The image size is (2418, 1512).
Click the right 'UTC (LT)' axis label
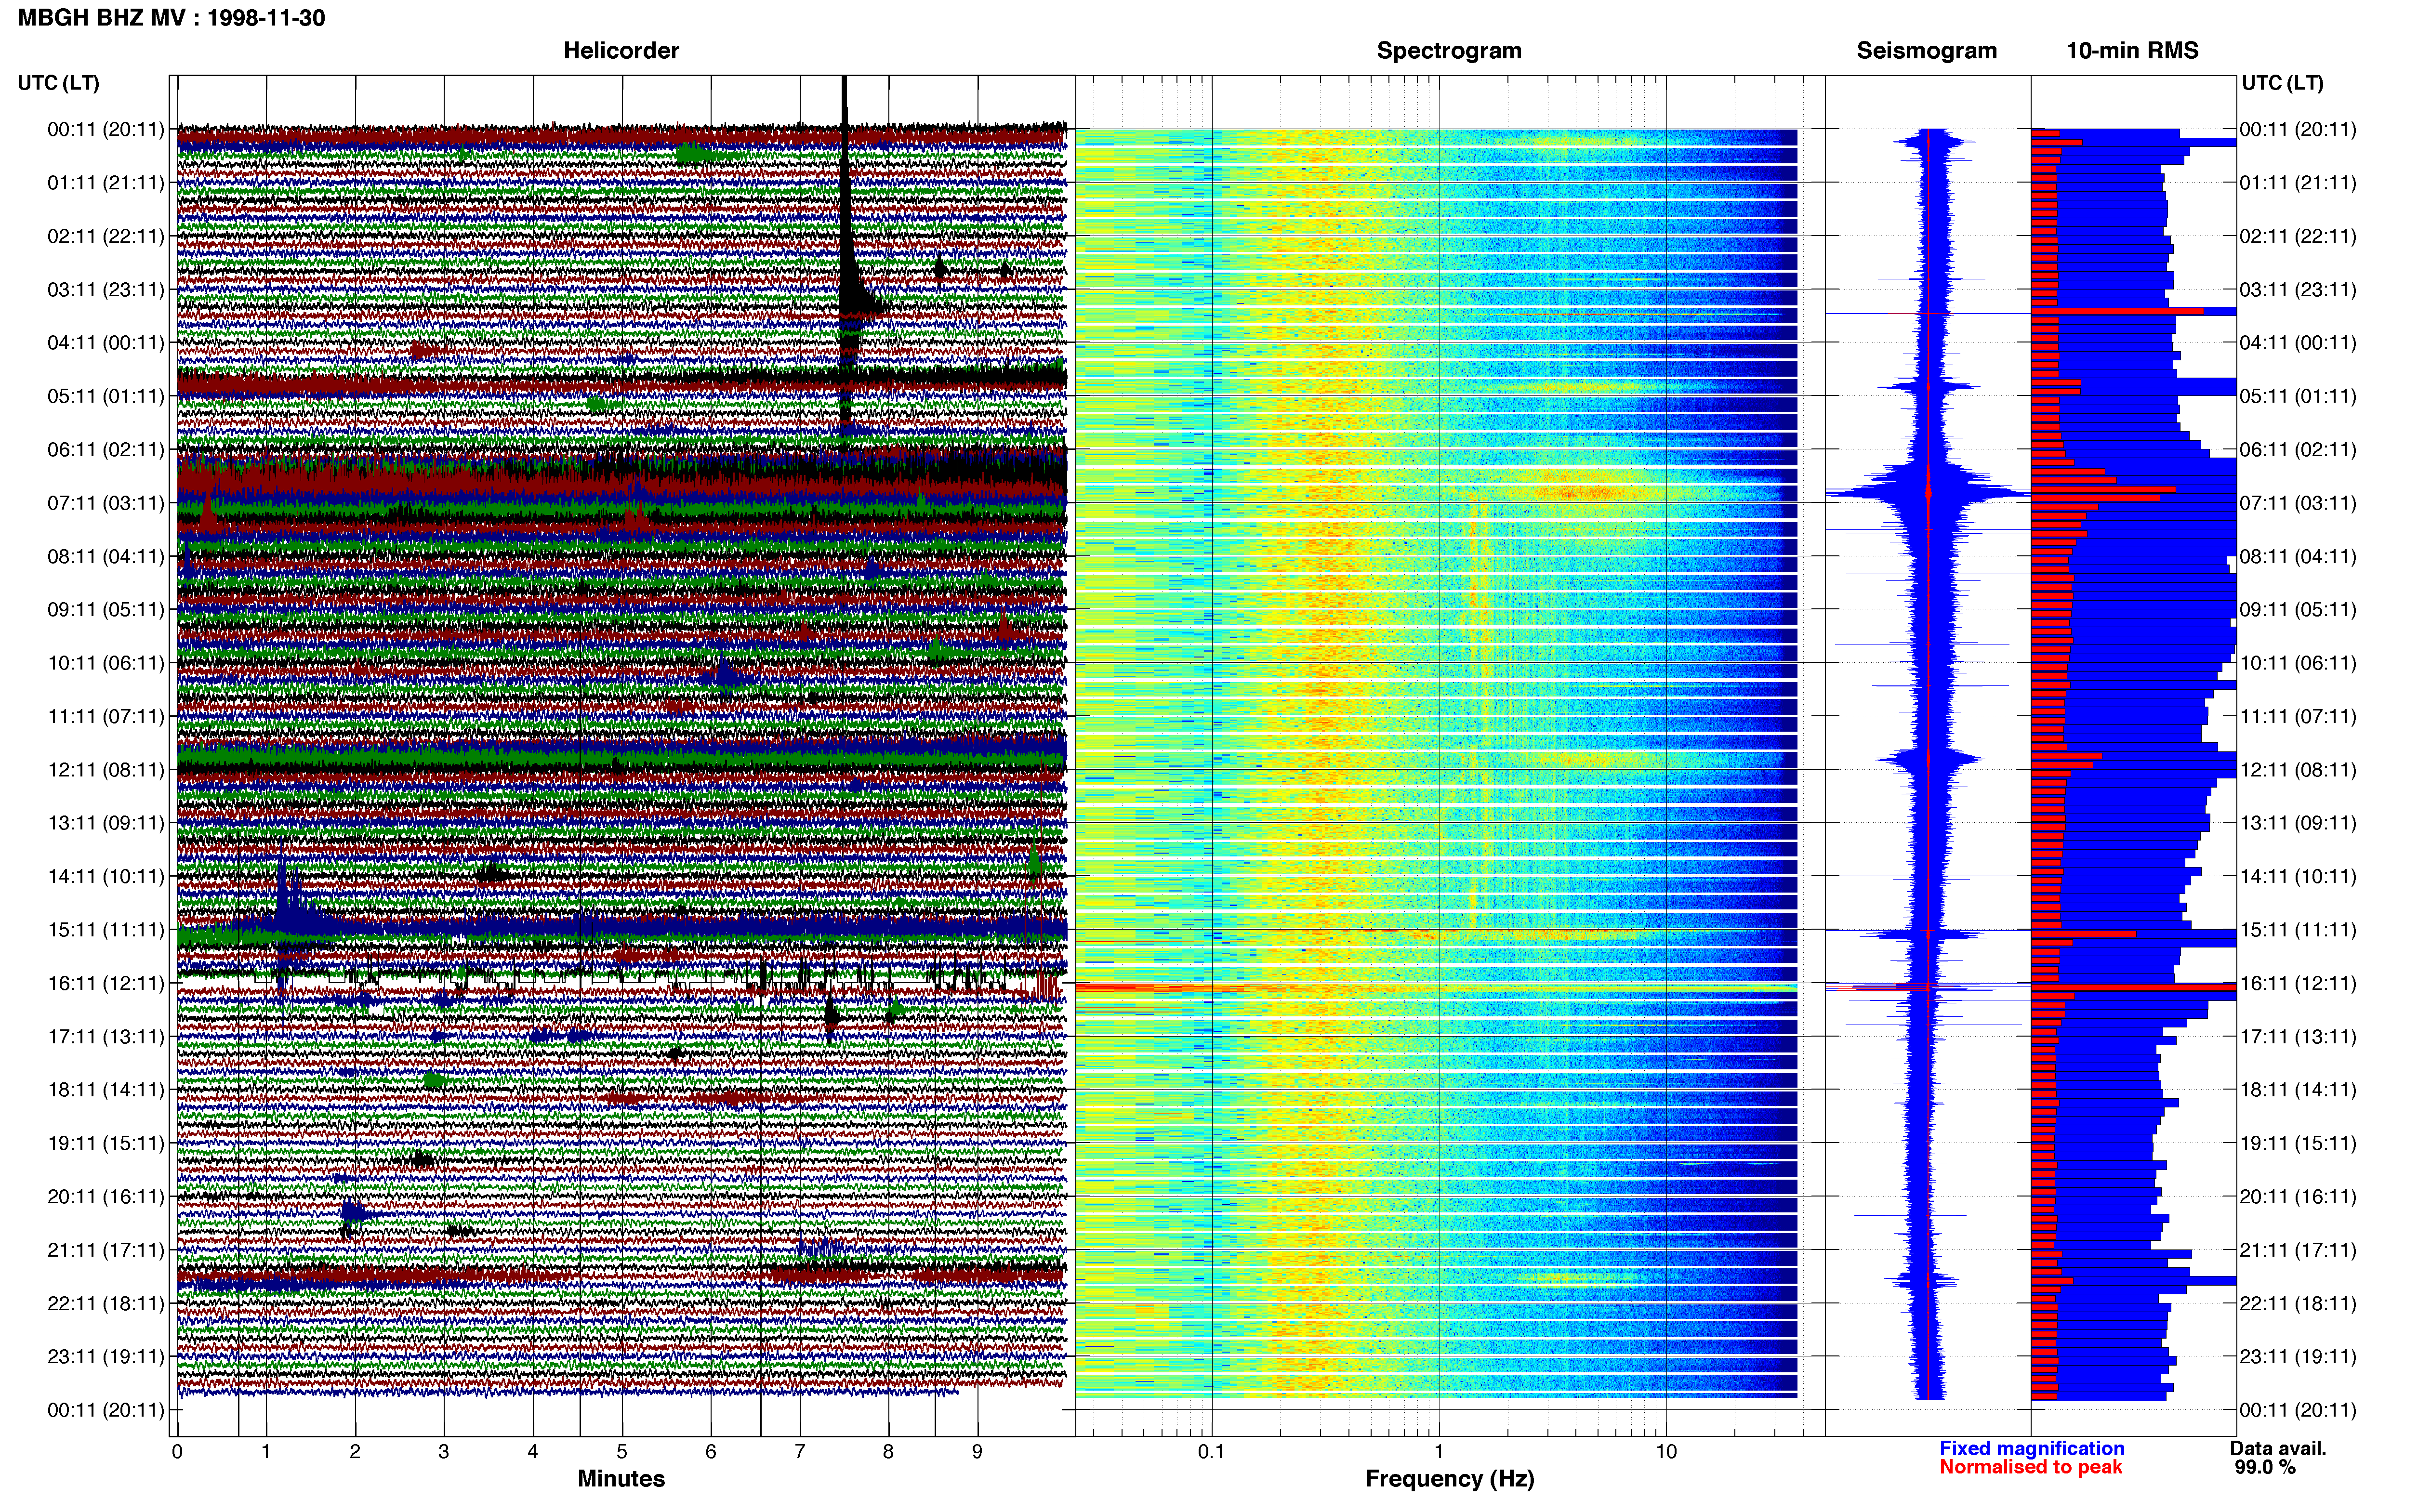coord(2282,82)
